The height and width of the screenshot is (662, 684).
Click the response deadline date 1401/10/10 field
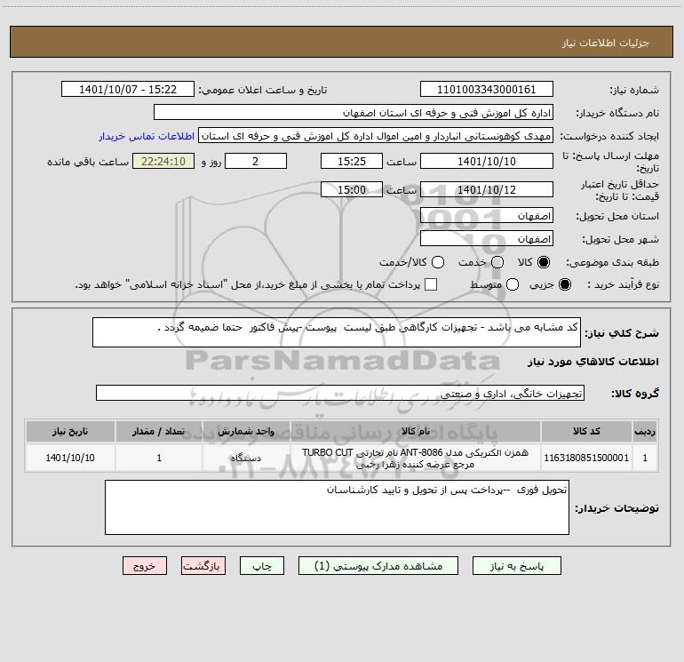(487, 161)
